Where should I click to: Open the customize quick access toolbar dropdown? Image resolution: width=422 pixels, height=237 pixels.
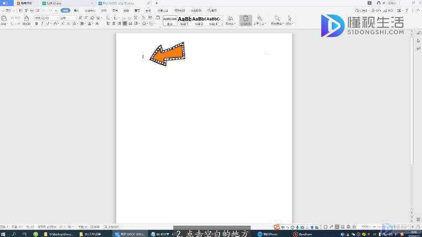tap(56, 10)
